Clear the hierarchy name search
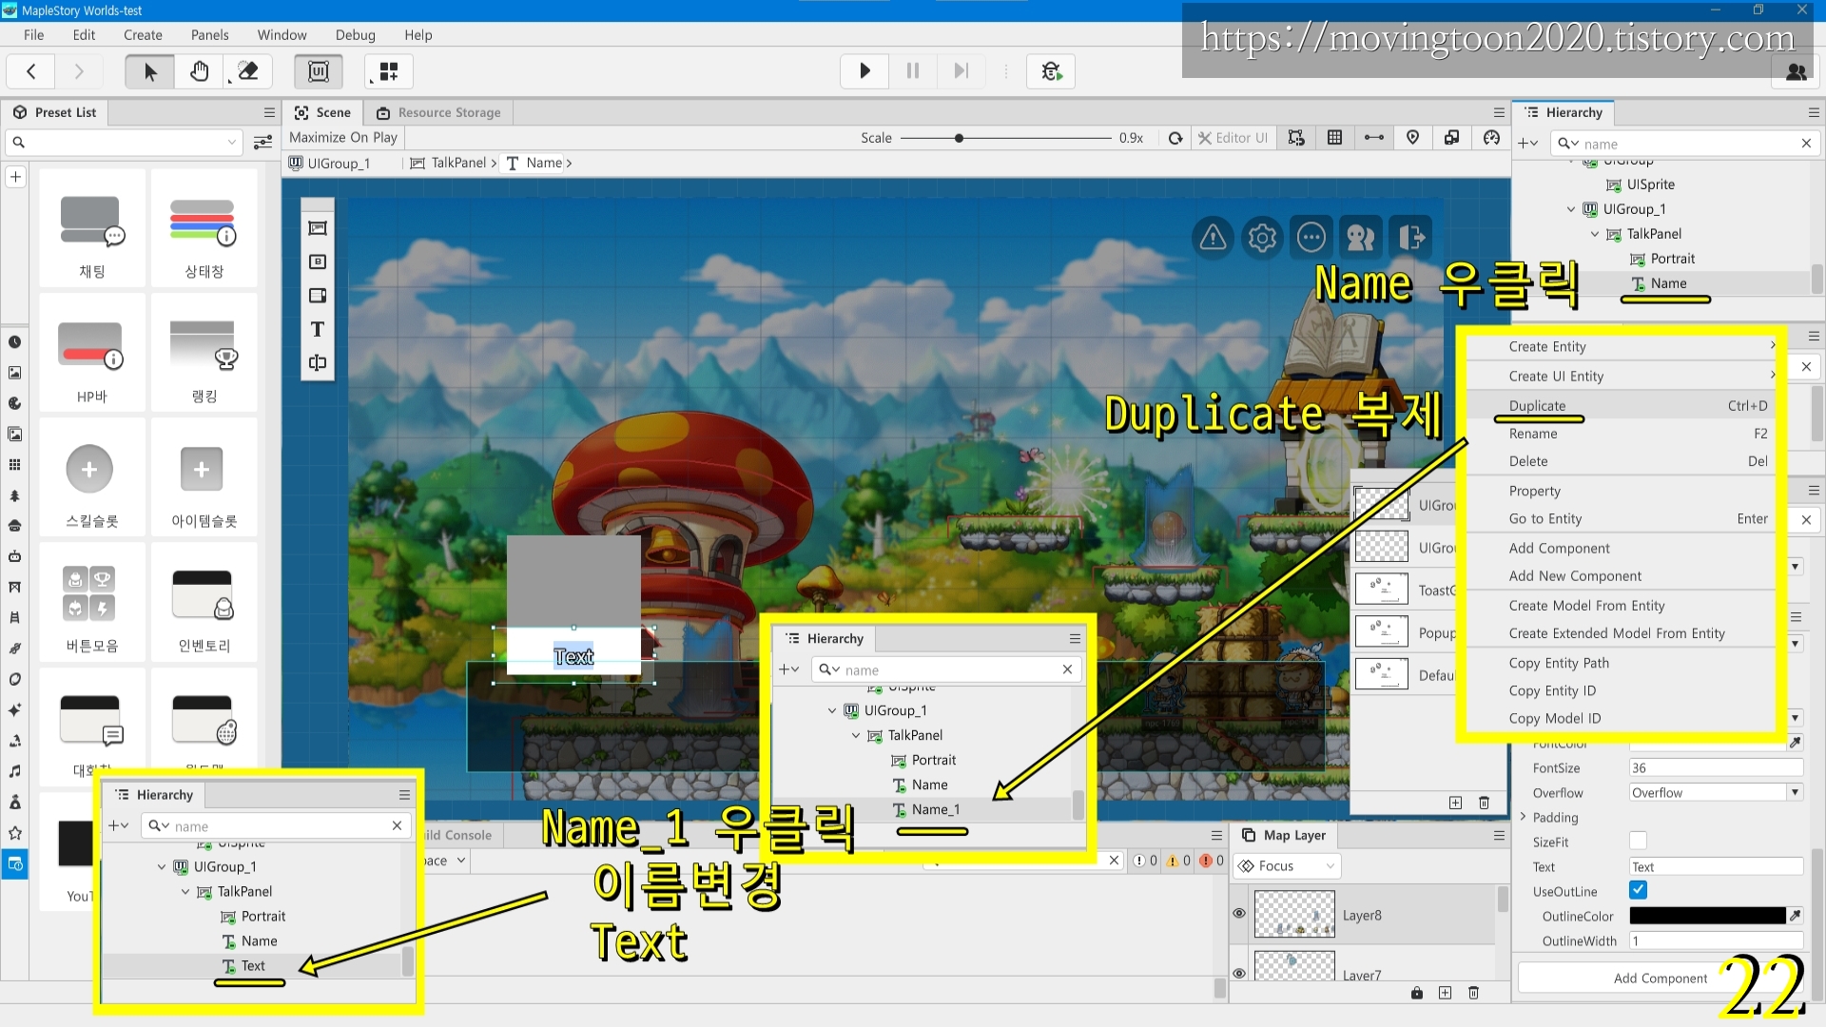 [x=1806, y=143]
